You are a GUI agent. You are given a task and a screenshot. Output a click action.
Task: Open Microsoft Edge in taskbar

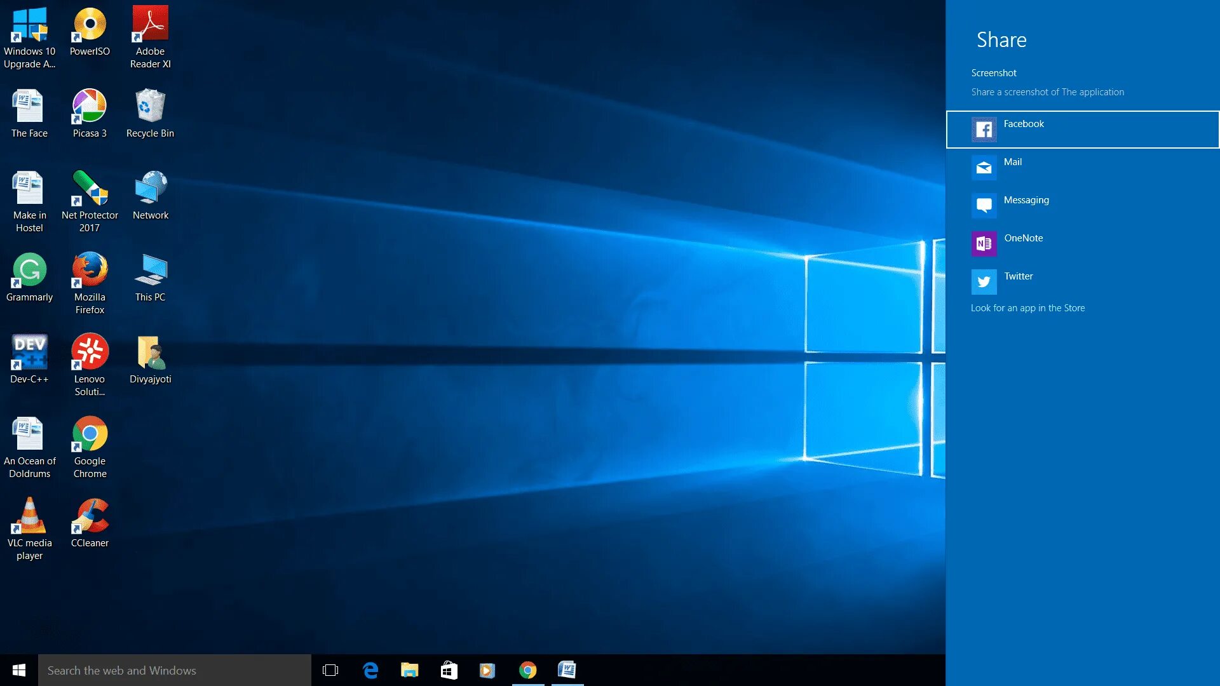pos(370,670)
